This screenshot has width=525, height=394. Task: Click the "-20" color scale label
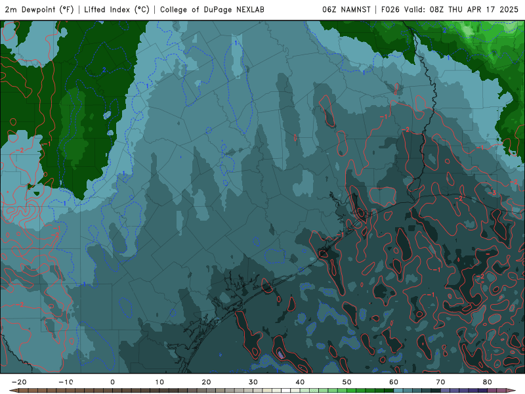pos(19,382)
